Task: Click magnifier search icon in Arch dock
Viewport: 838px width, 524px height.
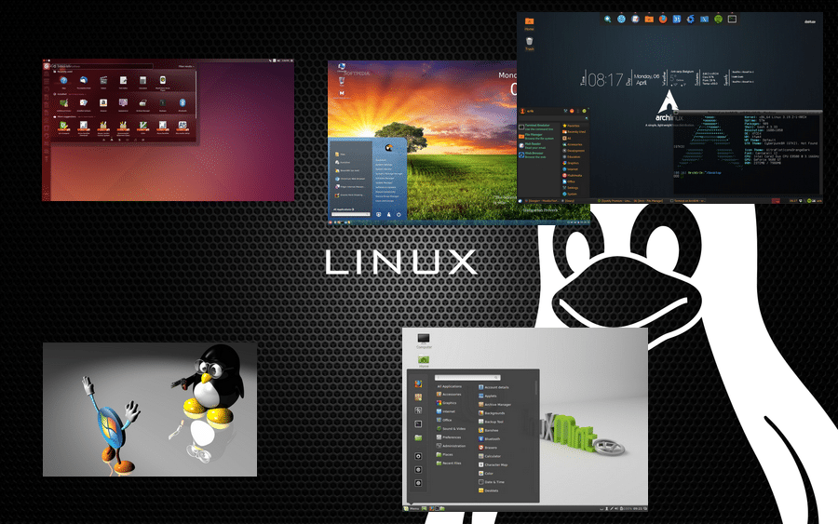Action: click(x=608, y=19)
